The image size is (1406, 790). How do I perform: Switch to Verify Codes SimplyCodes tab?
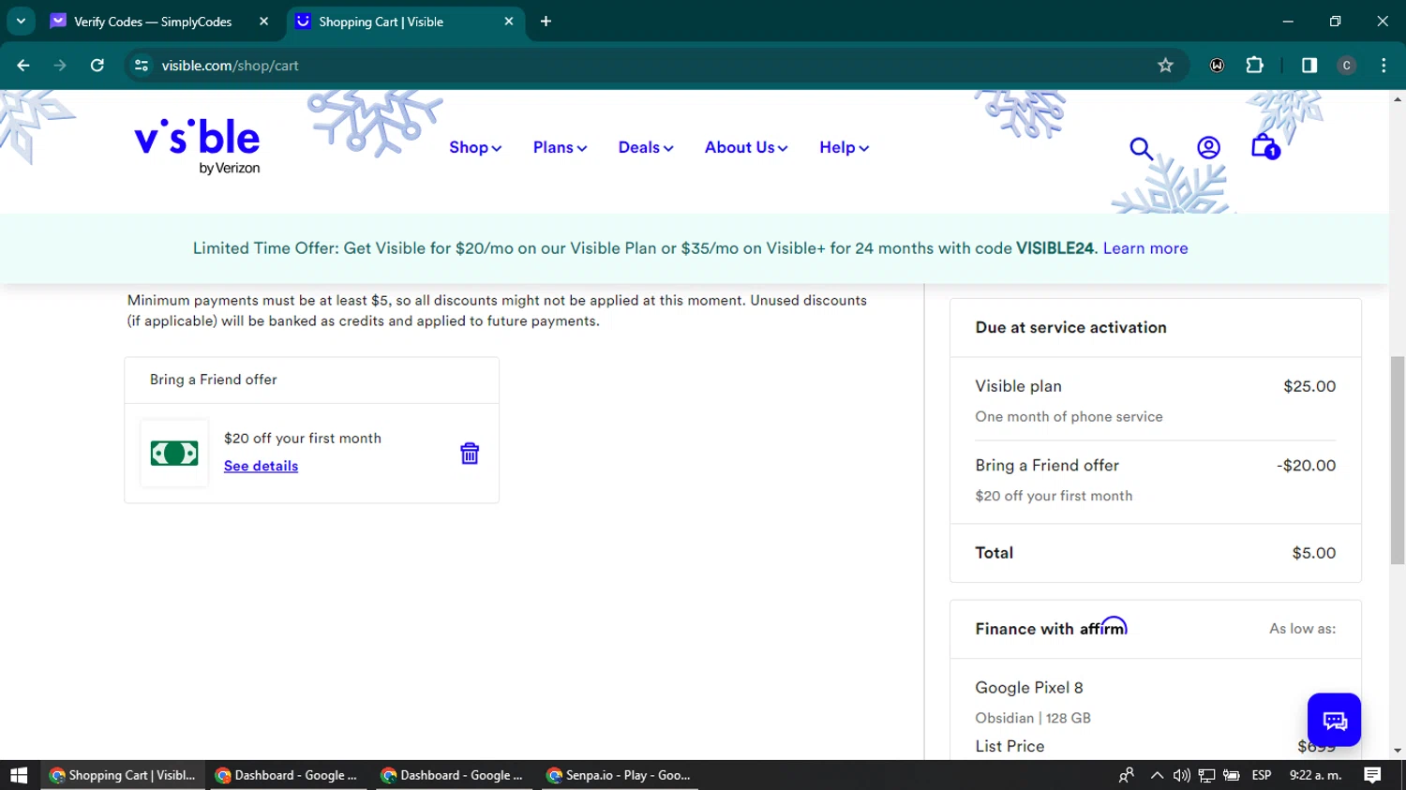152,22
